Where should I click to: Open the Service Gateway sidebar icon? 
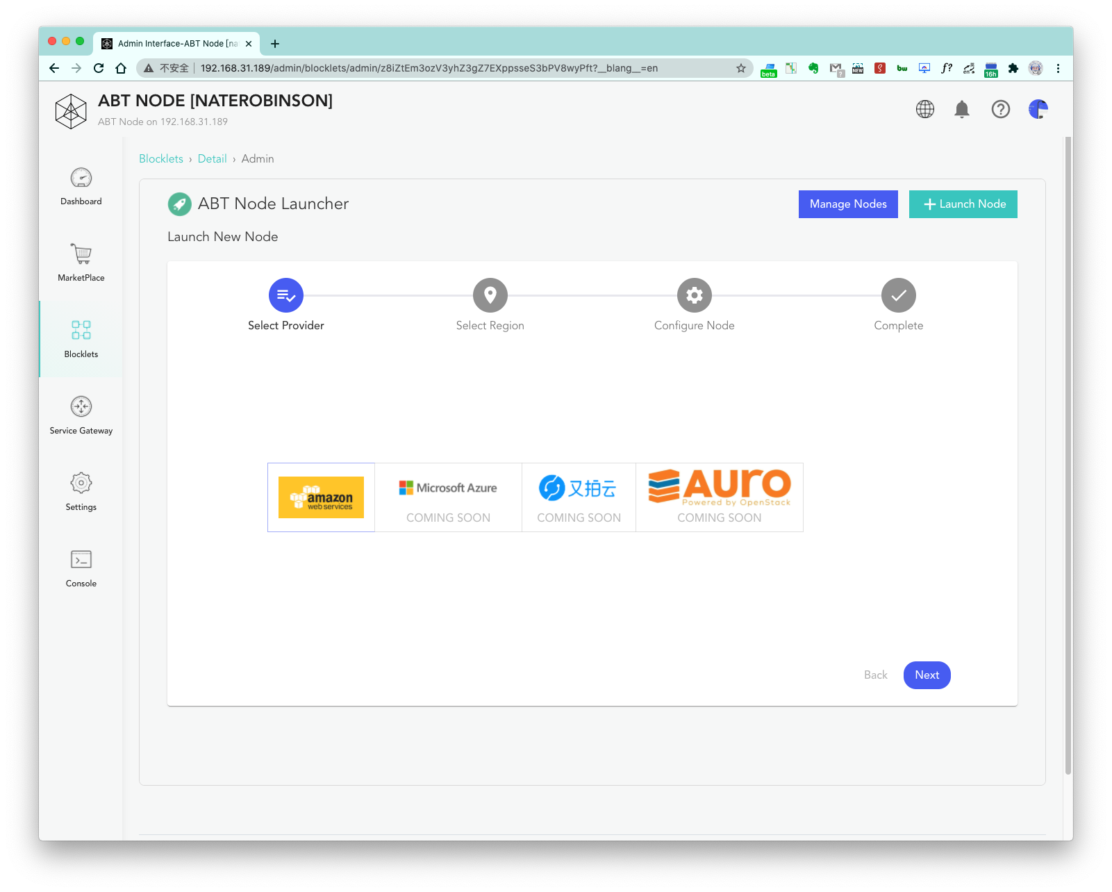(81, 406)
